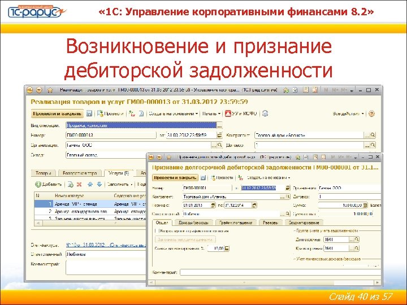Image resolution: width=407 pixels, height=305 pixels.
Task: Open calendar icon in Реализация window title bar
Action: (315, 90)
